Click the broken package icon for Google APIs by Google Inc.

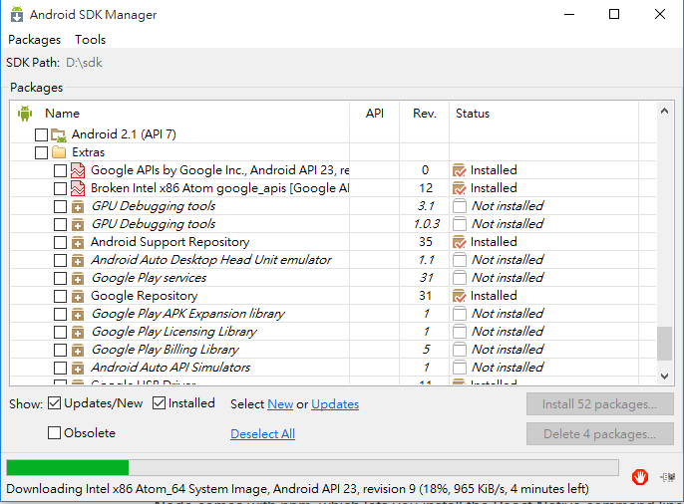(x=78, y=170)
